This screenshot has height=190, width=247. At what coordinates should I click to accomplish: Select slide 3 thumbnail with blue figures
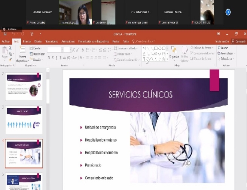coord(24,120)
